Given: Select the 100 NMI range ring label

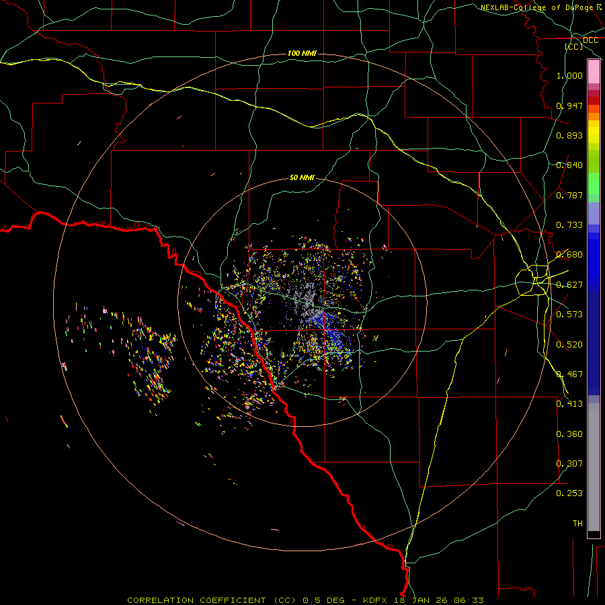Looking at the screenshot, I should click(302, 53).
